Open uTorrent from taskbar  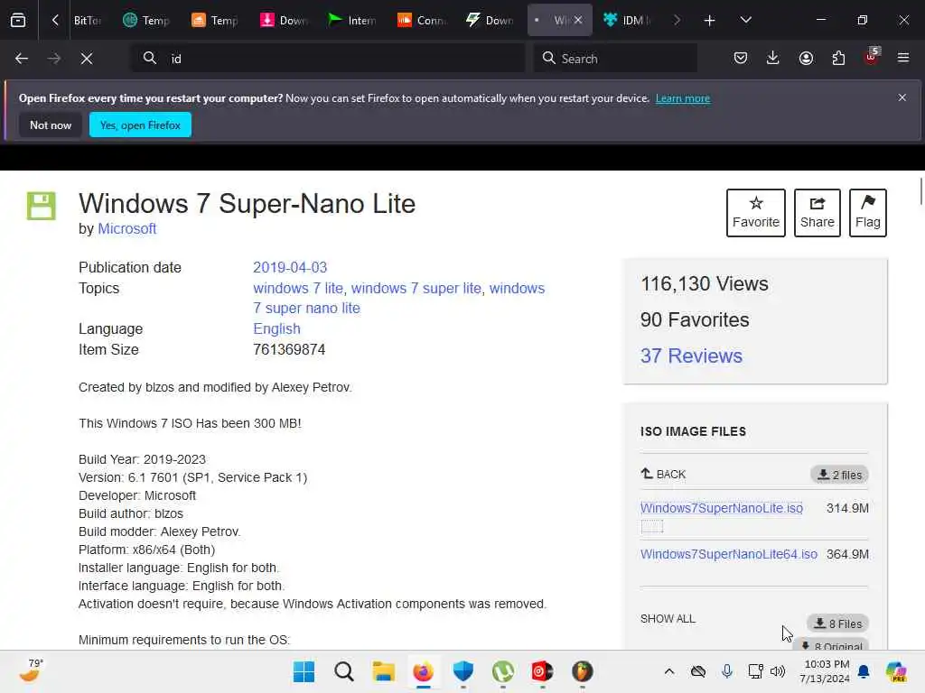(x=502, y=671)
